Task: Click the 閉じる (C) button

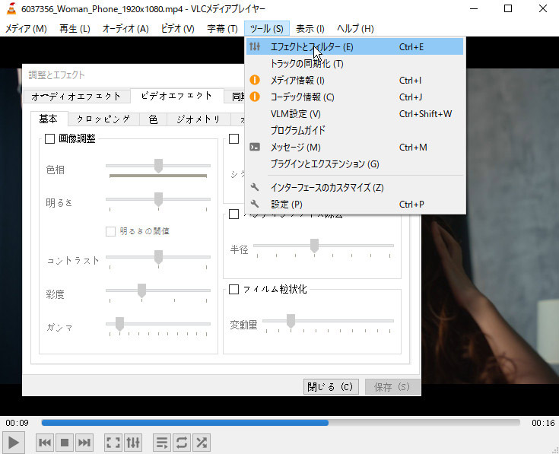Action: [331, 386]
